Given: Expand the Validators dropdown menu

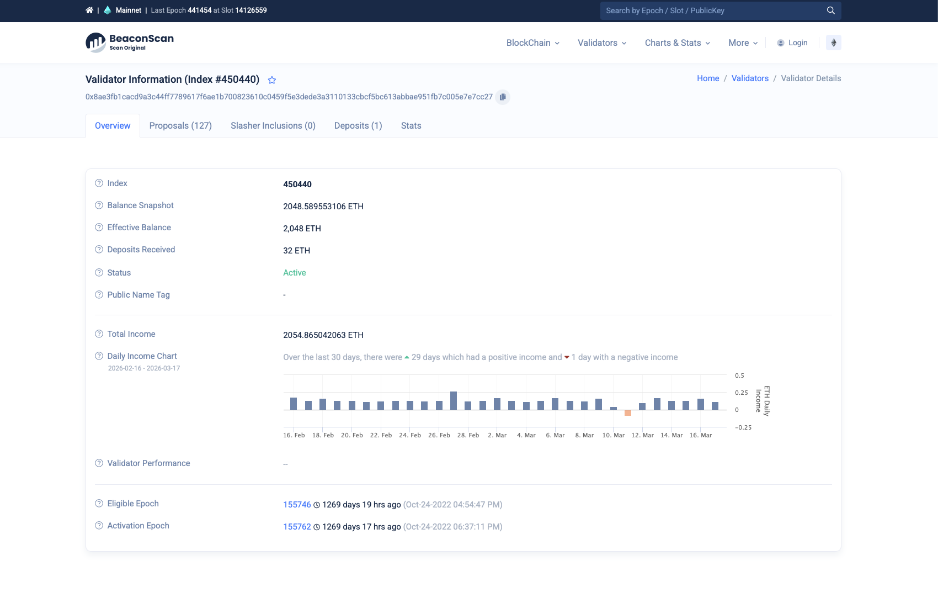Looking at the screenshot, I should pos(602,43).
